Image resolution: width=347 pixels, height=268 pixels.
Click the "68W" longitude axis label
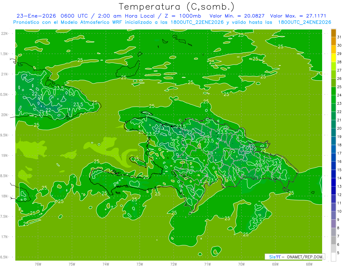tap(309, 264)
